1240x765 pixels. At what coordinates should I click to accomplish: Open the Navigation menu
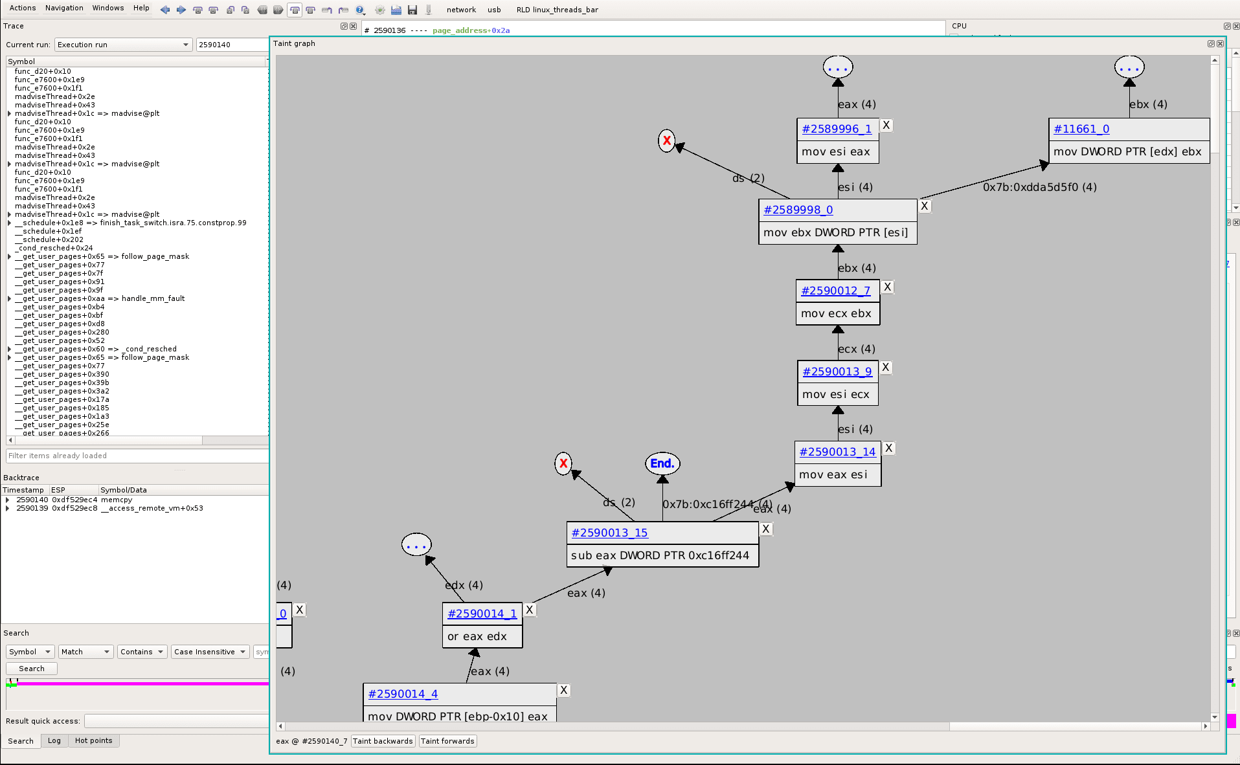(x=64, y=8)
